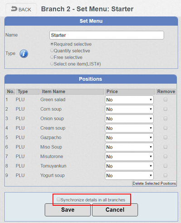Click the Type column header
The width and height of the screenshot is (181, 223).
tap(28, 92)
